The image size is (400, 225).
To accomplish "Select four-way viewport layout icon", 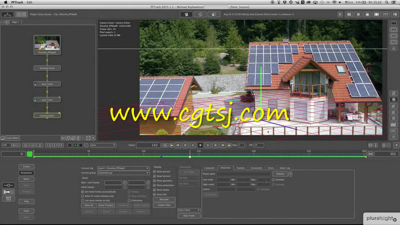I will 393,42.
